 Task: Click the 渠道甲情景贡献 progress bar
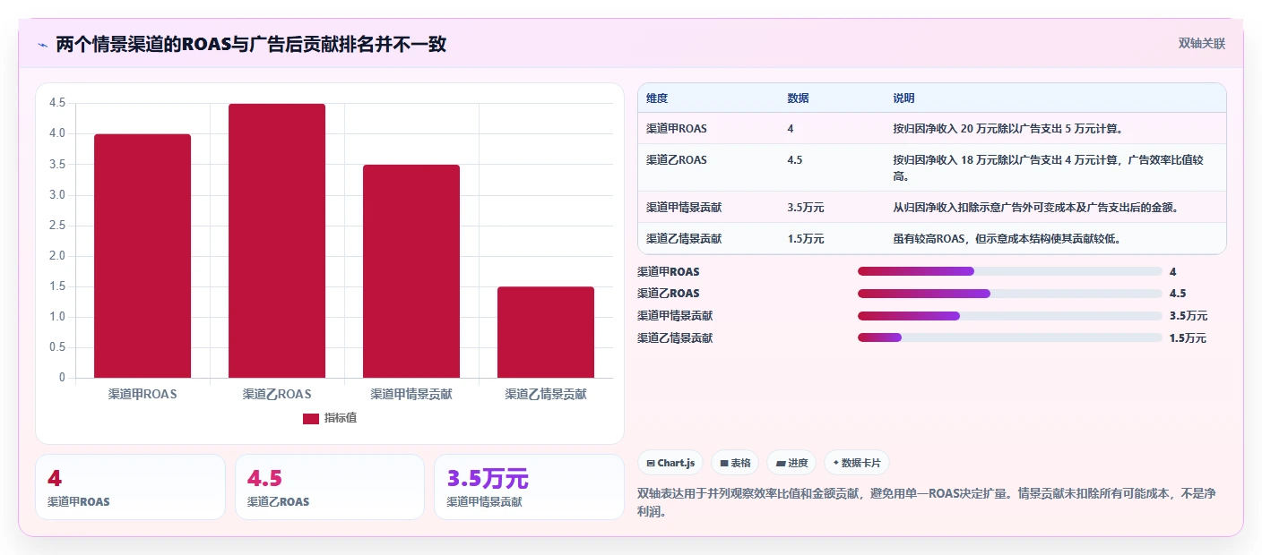1010,316
